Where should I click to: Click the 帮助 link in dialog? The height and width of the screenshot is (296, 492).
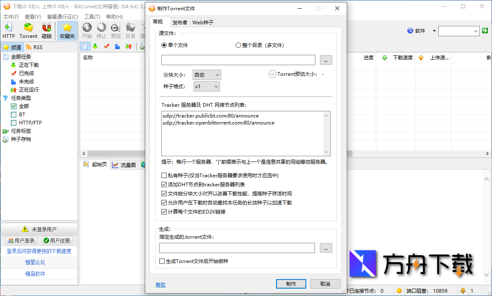[161, 285]
